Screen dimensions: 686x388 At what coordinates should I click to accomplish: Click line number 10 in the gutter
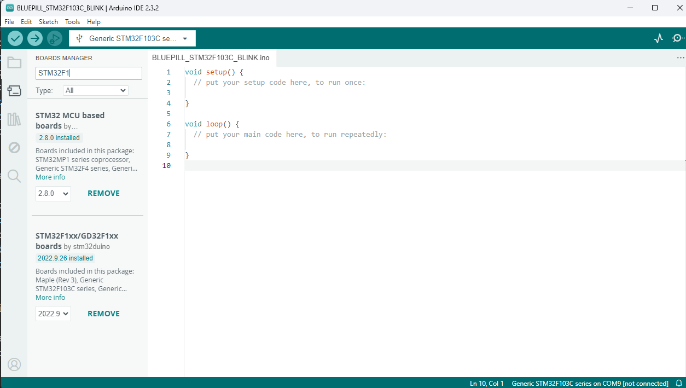coord(166,165)
